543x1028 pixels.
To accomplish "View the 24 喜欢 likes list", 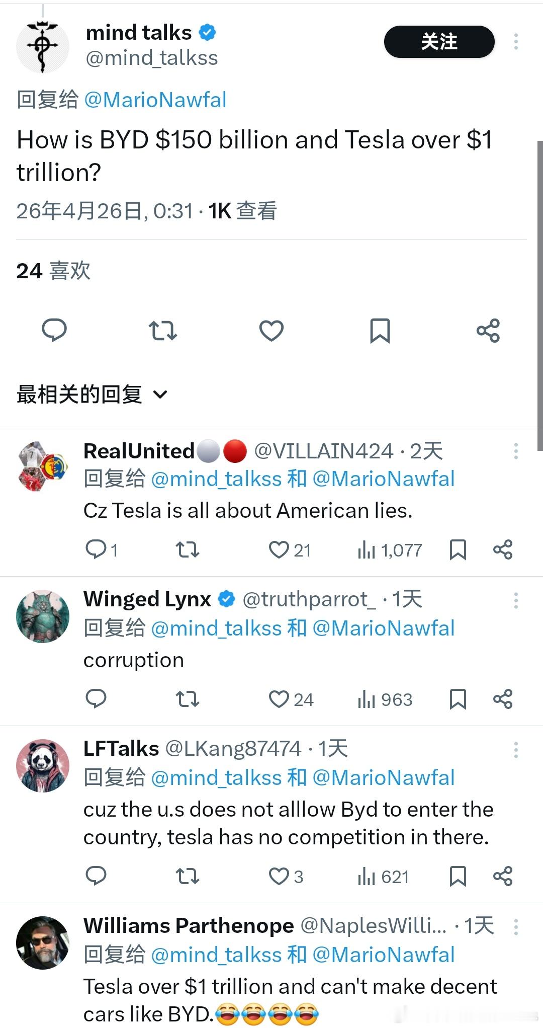I will coord(51,271).
